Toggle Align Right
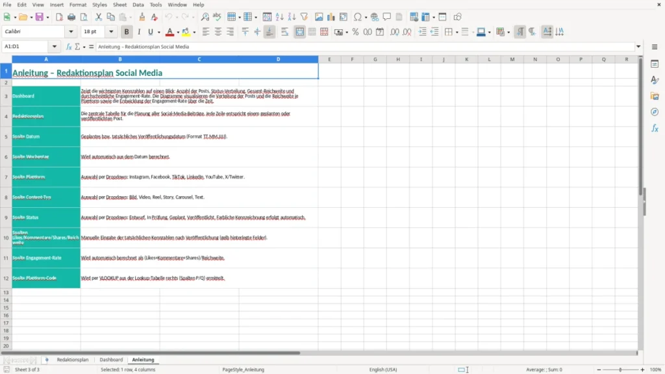 pos(231,32)
